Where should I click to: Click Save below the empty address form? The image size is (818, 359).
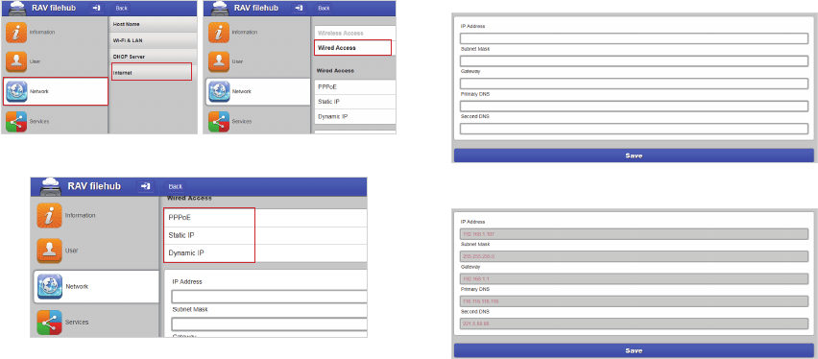(x=634, y=156)
